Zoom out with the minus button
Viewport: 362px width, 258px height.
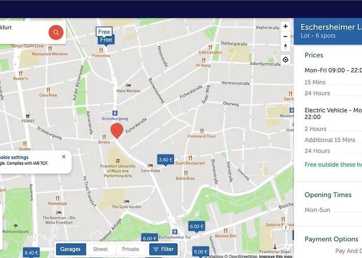[285, 37]
